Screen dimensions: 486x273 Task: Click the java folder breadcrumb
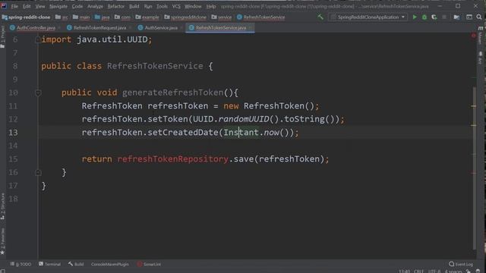[x=103, y=17]
